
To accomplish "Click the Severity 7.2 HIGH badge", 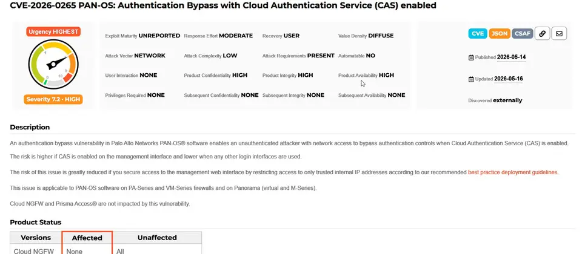I will tap(53, 99).
